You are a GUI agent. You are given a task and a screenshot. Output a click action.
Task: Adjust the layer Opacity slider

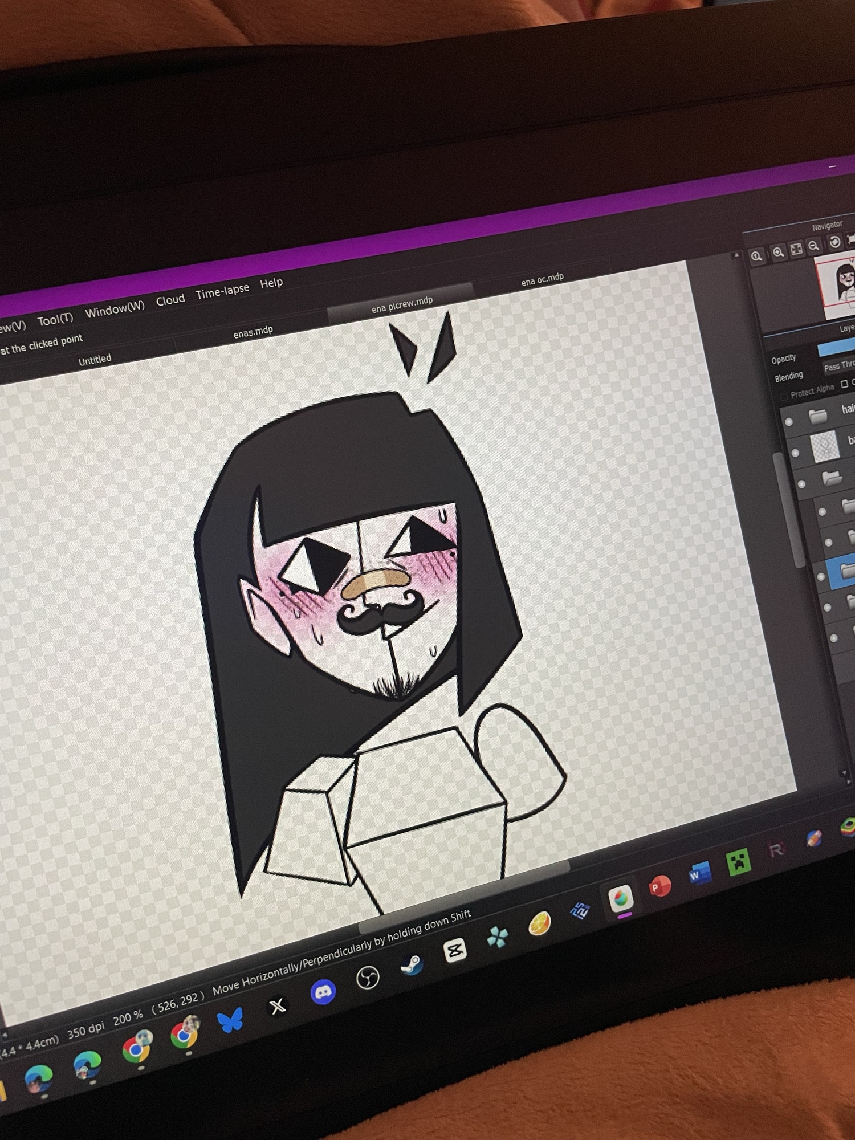point(836,348)
